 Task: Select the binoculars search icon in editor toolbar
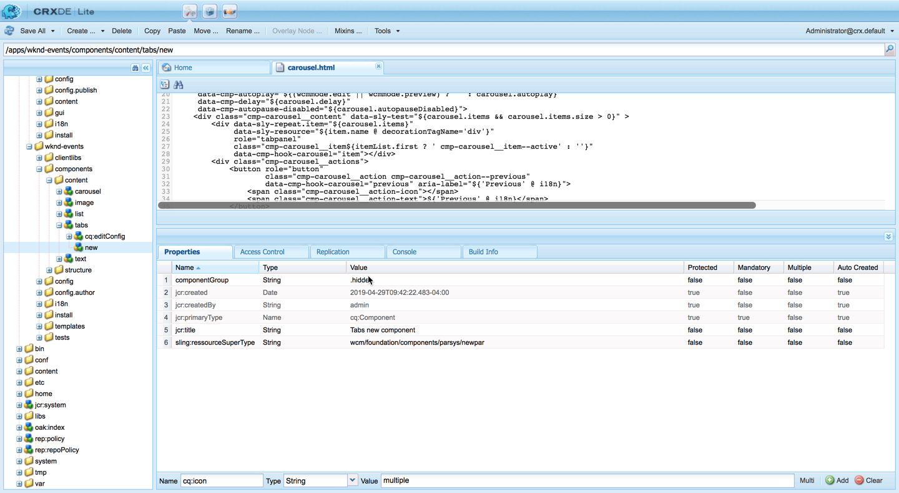(178, 84)
